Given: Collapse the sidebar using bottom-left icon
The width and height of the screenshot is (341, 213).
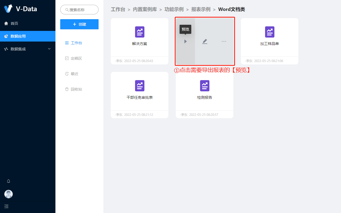Looking at the screenshot, I should [6, 206].
